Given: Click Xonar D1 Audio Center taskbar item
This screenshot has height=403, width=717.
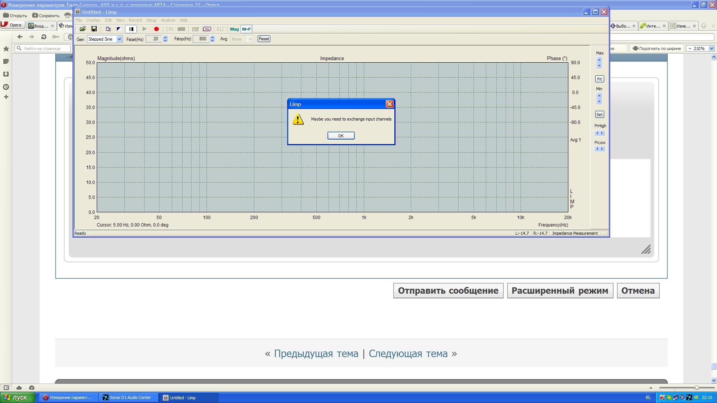Looking at the screenshot, I should click(129, 397).
